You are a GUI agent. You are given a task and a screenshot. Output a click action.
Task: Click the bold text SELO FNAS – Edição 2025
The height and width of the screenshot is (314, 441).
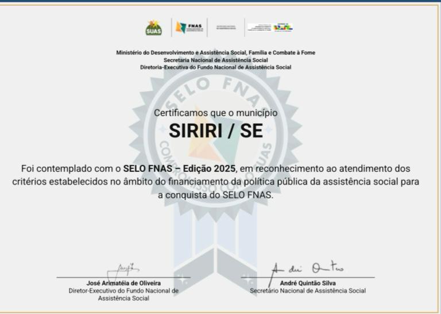click(180, 168)
